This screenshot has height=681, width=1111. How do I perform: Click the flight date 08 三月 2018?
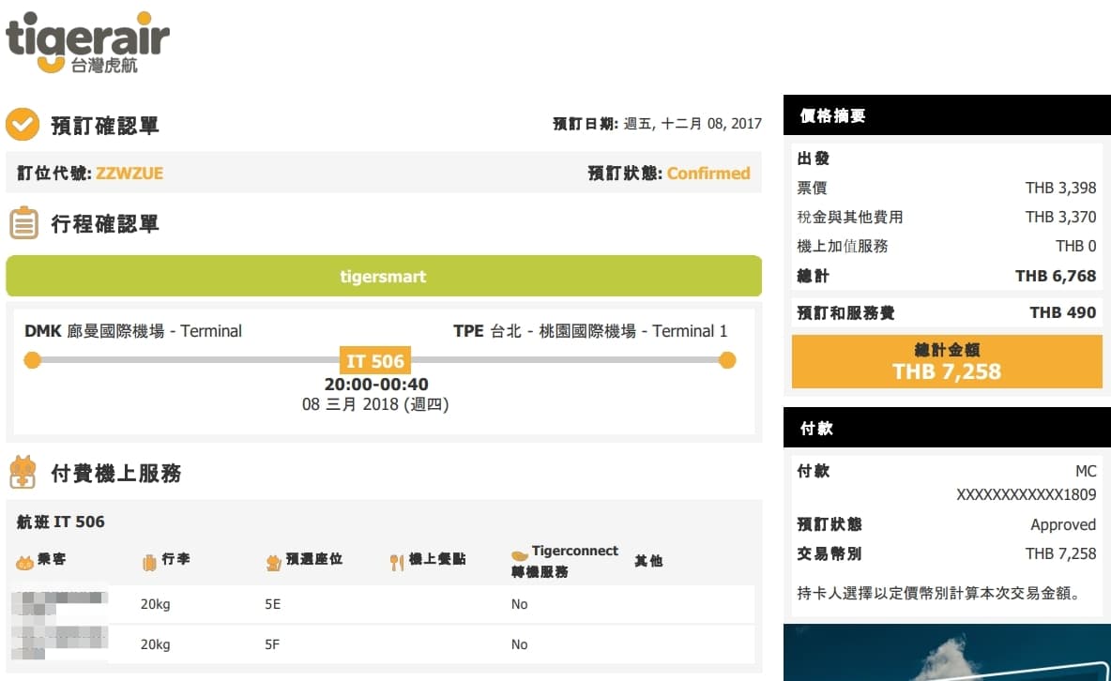coord(375,404)
